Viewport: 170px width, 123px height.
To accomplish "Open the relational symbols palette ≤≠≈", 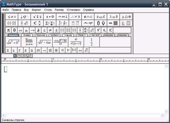I will coord(12,17).
